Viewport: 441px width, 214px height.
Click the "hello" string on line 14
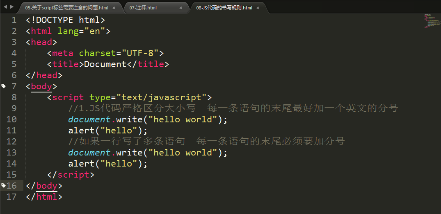[x=119, y=164]
